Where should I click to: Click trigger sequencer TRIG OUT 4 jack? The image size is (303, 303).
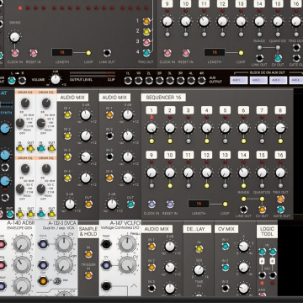click(146, 53)
